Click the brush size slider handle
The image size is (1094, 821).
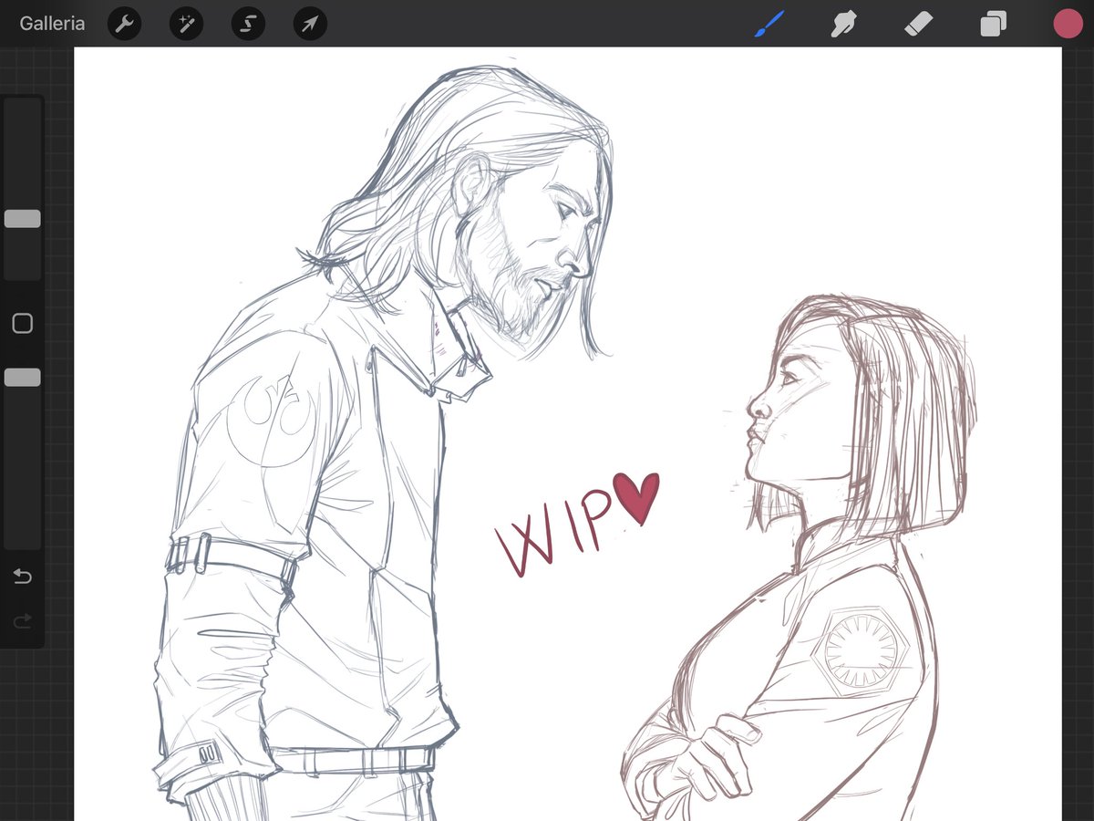tap(23, 218)
